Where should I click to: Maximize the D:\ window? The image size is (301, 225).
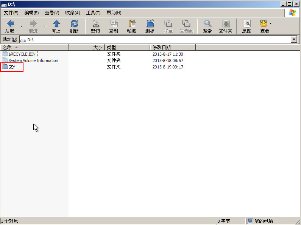290,4
